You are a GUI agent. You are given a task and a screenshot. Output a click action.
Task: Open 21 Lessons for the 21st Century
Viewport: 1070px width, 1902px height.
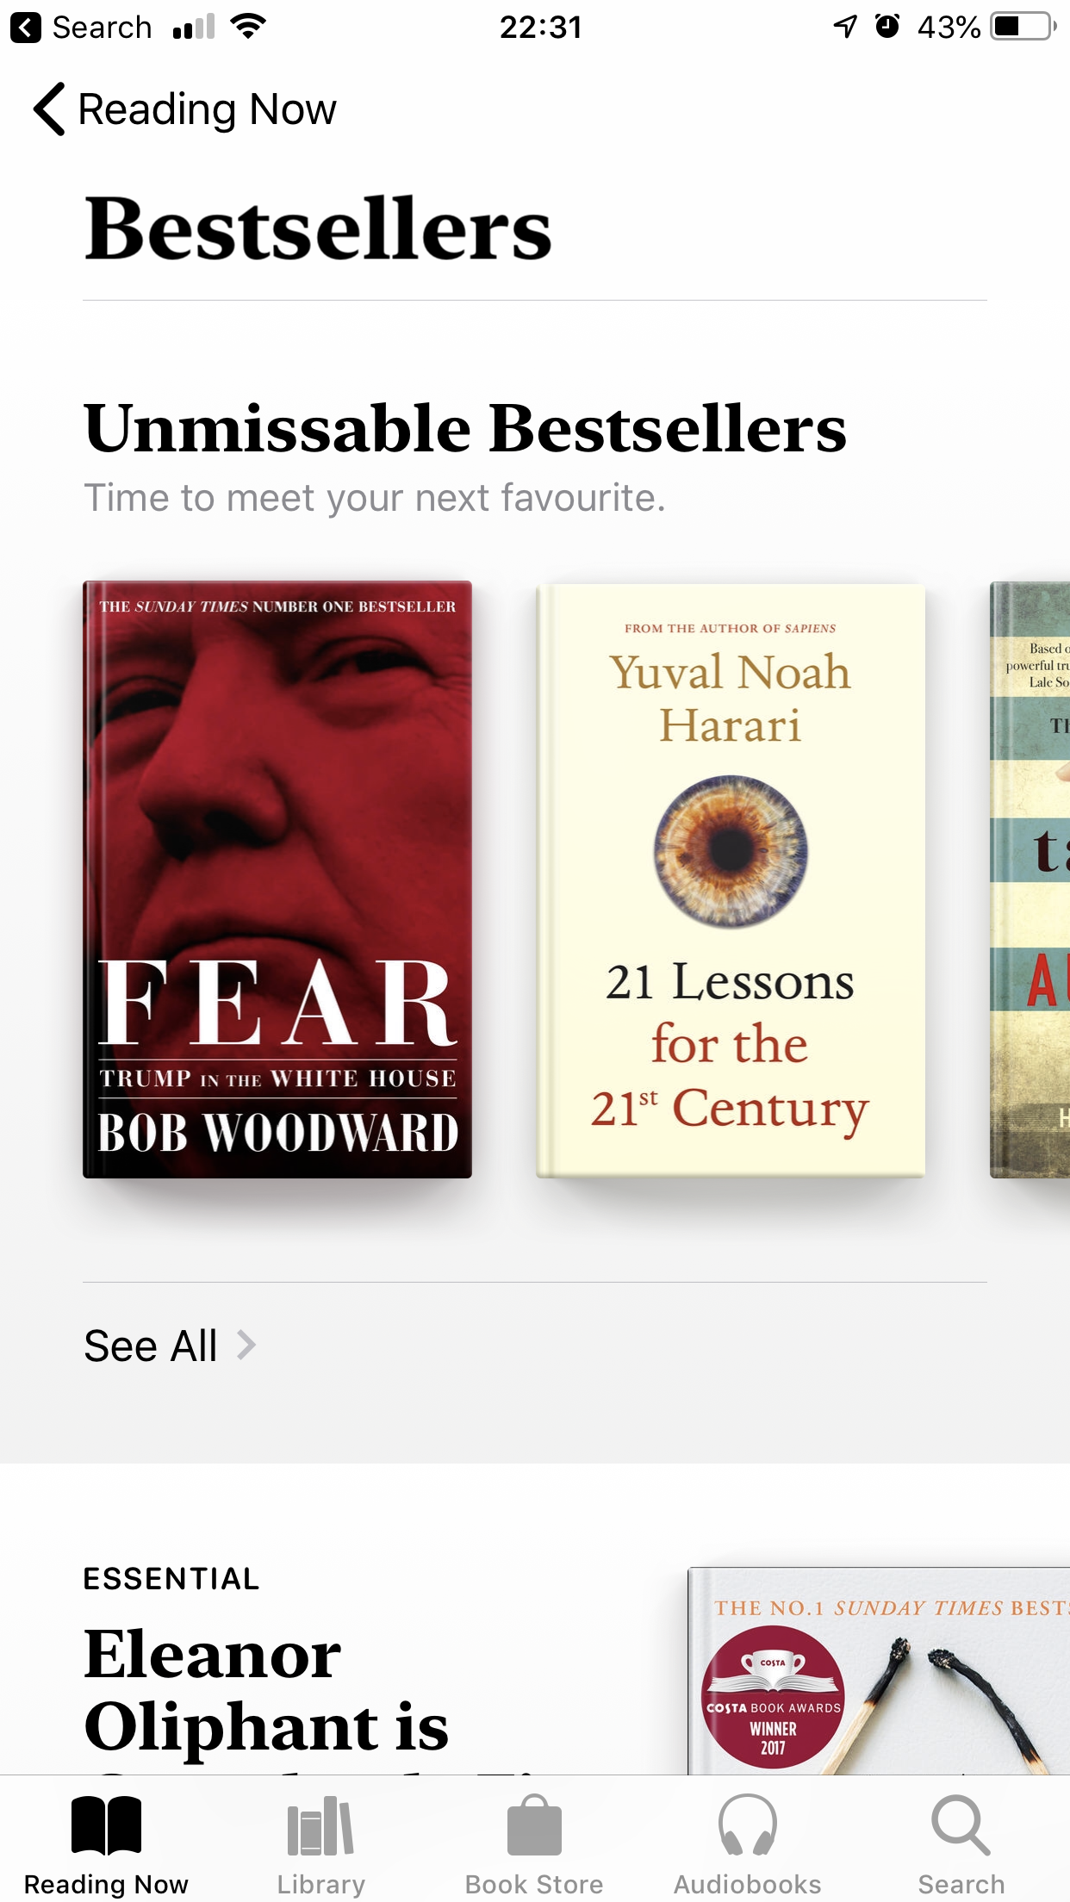[731, 880]
